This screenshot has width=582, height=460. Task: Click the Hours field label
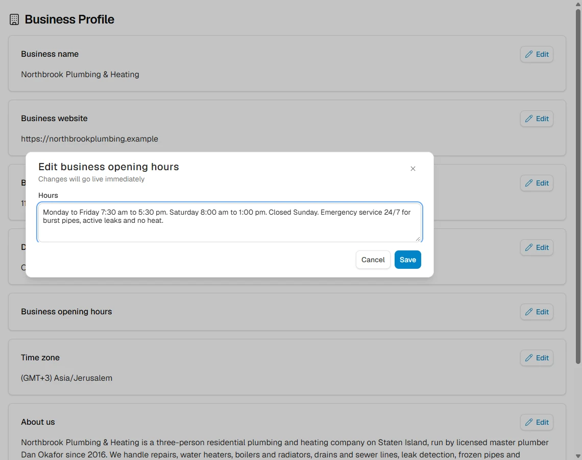point(48,195)
